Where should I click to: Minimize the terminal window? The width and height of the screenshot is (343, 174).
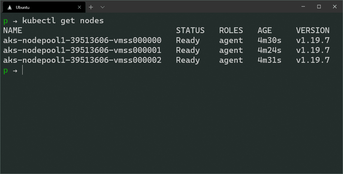point(303,6)
